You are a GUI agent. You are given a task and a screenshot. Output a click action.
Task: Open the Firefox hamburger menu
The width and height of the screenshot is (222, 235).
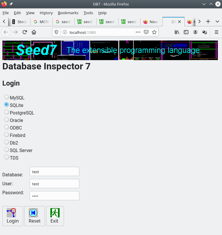point(216,32)
